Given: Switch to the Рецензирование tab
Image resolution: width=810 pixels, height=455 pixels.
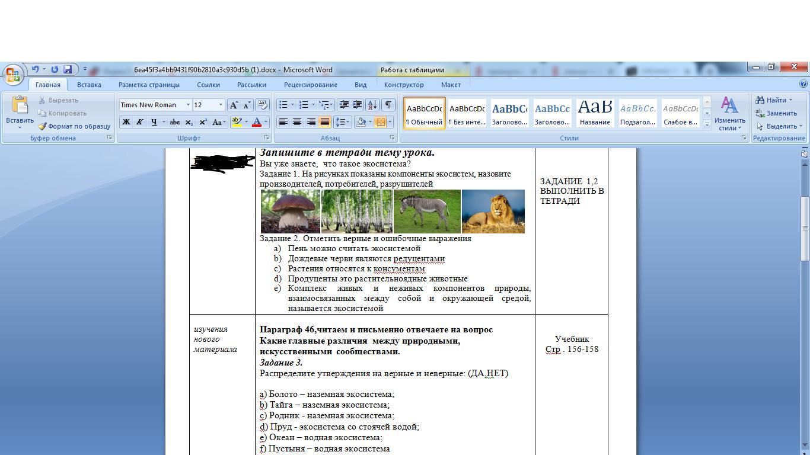Looking at the screenshot, I should 311,85.
